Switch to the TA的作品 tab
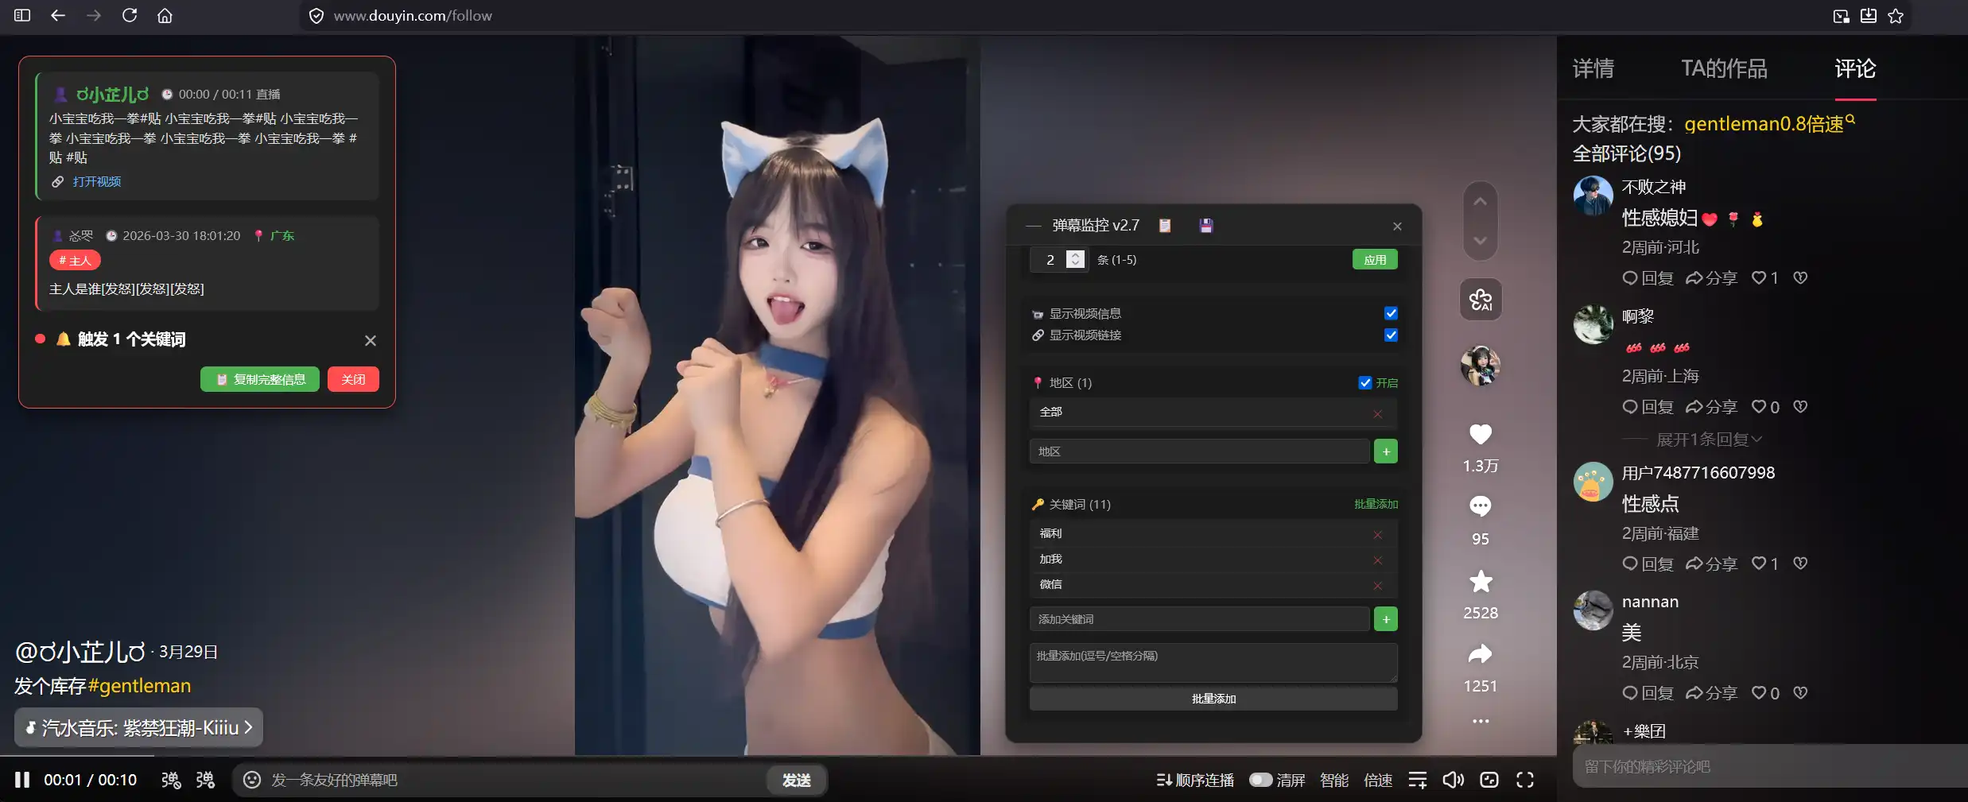 [x=1724, y=68]
